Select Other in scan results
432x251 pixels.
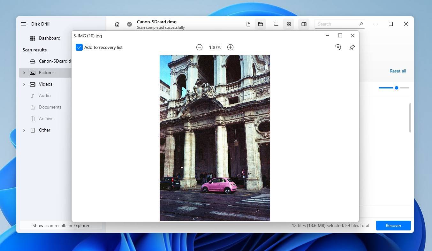[x=45, y=130]
